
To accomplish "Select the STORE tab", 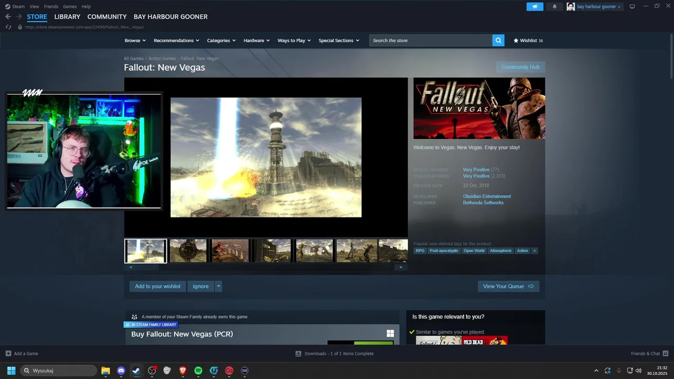I will (x=37, y=17).
